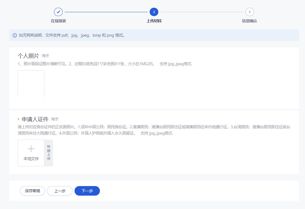Proceed with the 下一步 button
This screenshot has height=209, width=305.
87,191
